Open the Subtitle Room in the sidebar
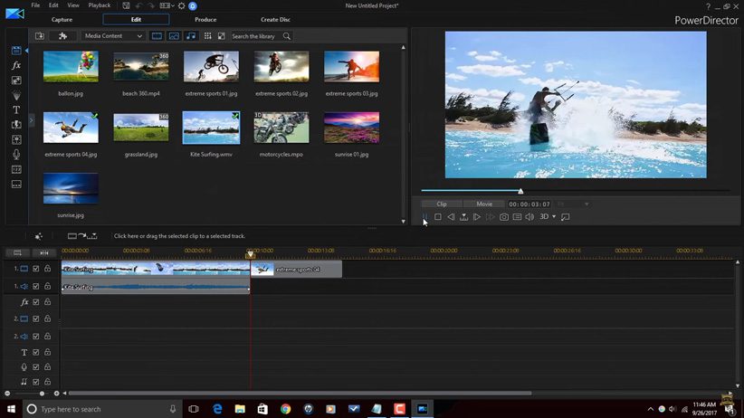 [x=16, y=184]
